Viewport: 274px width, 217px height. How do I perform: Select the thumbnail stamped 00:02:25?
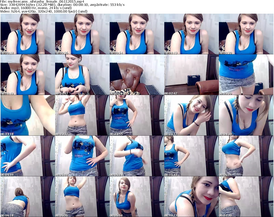point(137,75)
